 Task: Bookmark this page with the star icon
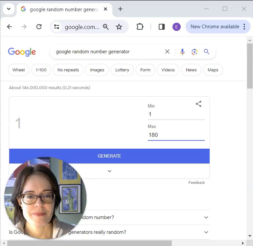pos(119,27)
